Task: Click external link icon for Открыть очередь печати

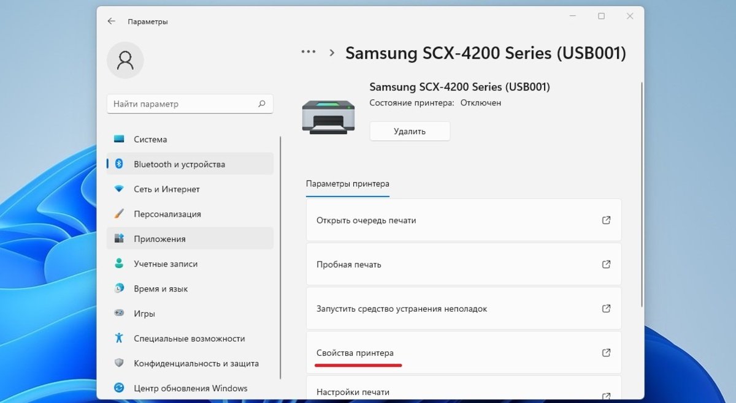Action: (x=606, y=220)
